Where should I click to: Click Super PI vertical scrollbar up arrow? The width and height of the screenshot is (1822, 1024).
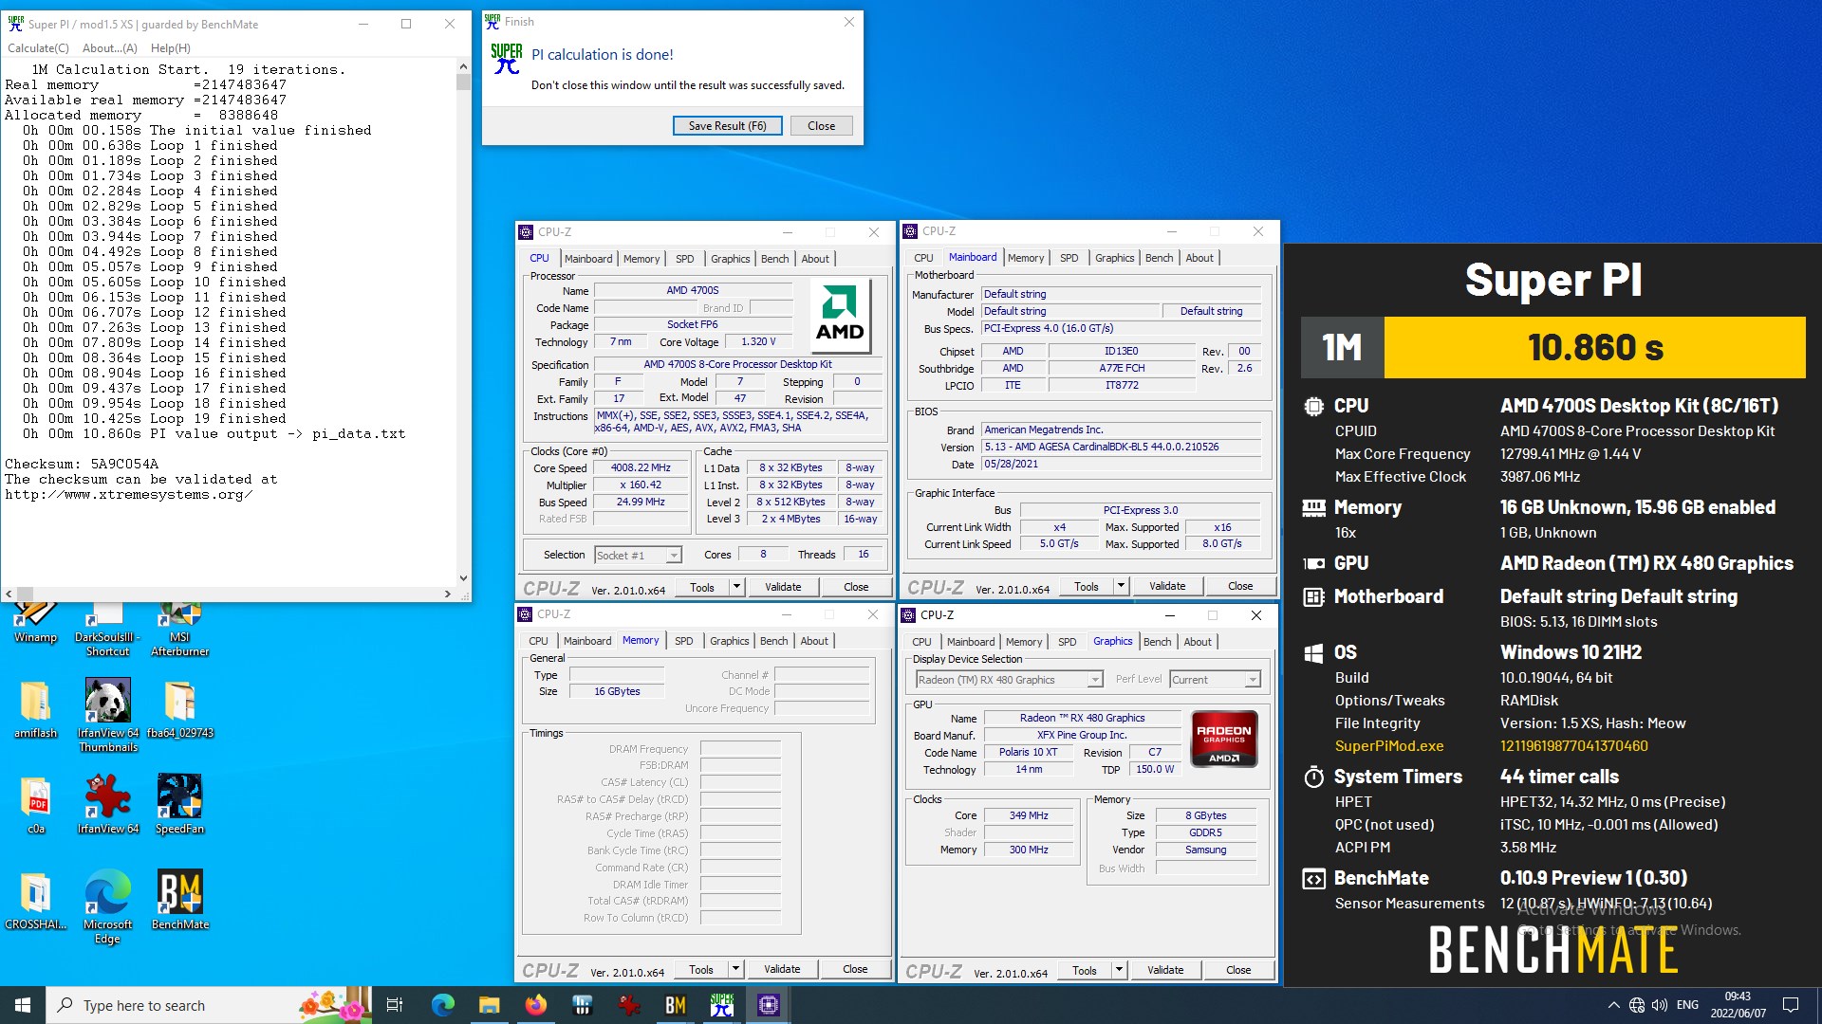click(463, 66)
